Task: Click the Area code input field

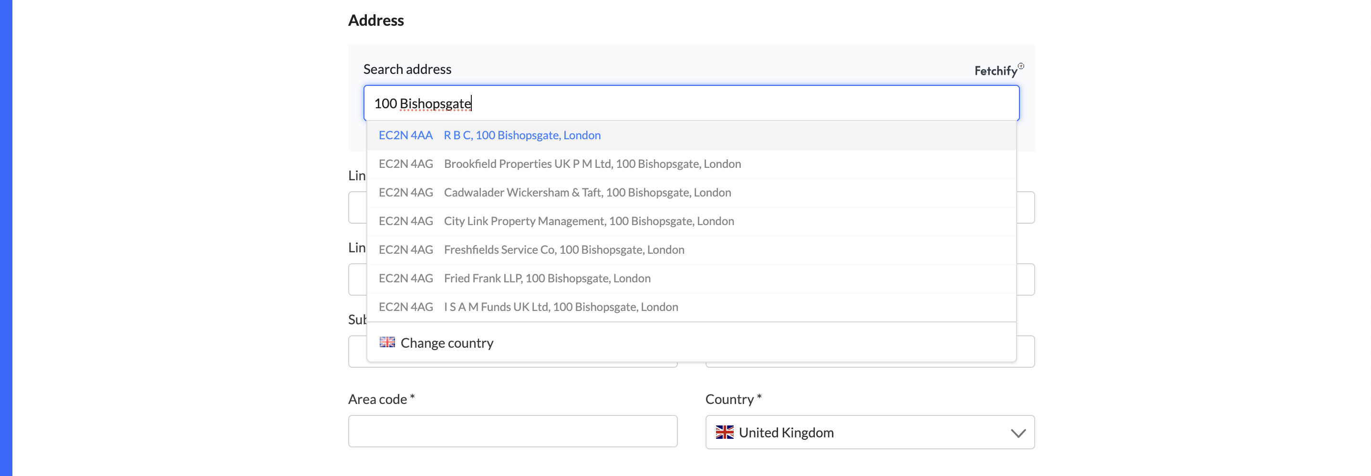Action: pyautogui.click(x=512, y=431)
